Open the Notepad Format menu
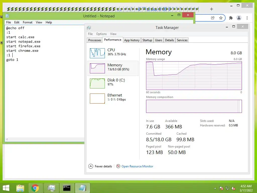 coord(28,22)
